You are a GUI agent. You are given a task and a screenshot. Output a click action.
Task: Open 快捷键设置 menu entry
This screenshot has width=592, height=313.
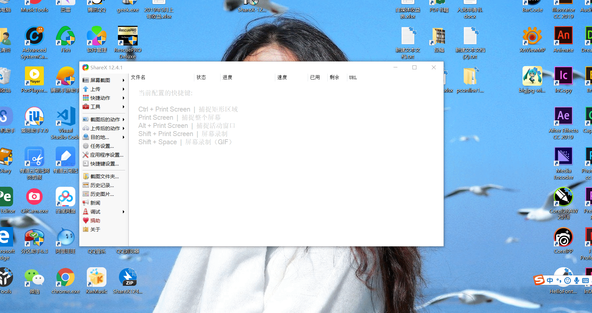click(104, 164)
